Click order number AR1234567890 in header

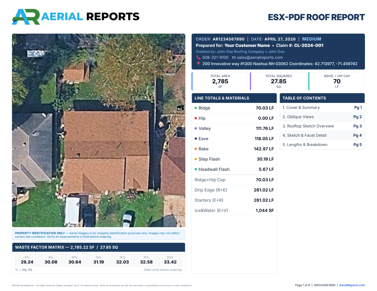(228, 39)
